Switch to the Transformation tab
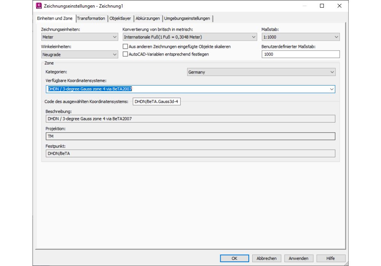381x266 pixels. (91, 18)
